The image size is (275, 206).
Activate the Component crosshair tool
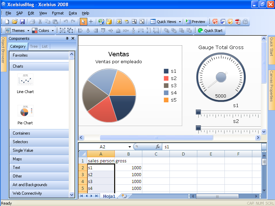click(x=91, y=22)
